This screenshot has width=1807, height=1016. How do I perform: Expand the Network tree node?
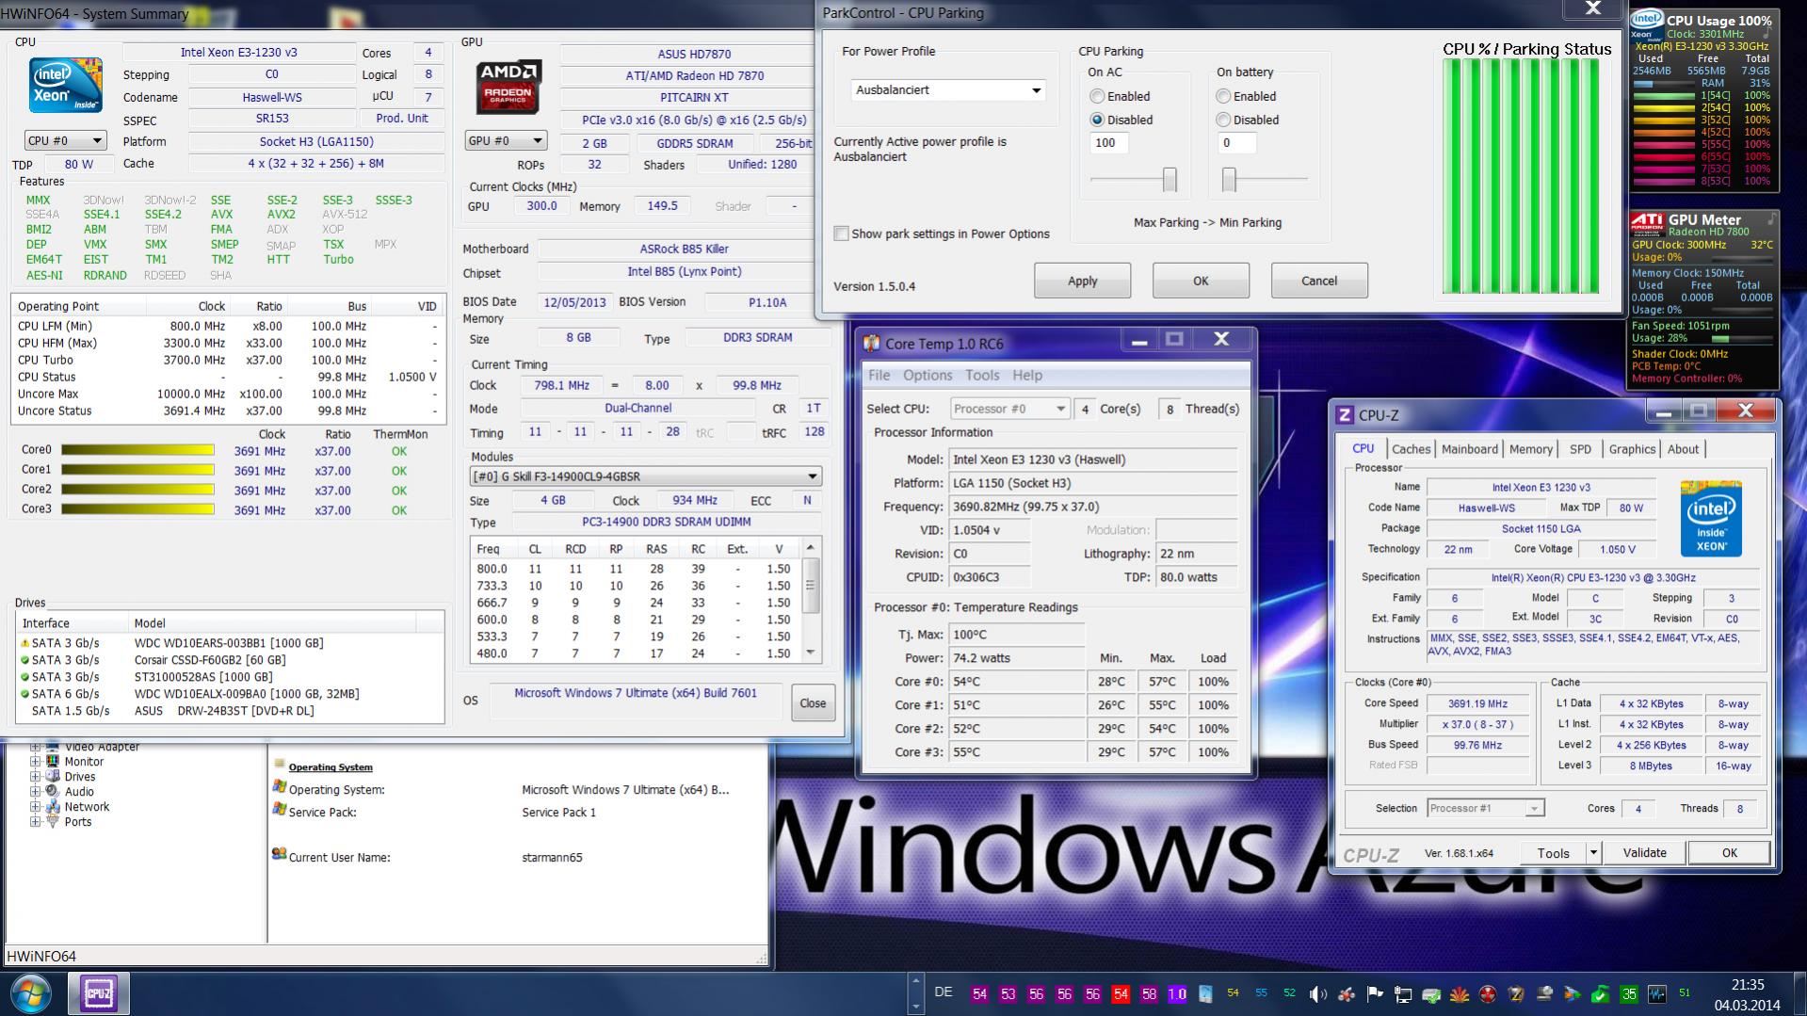(35, 807)
